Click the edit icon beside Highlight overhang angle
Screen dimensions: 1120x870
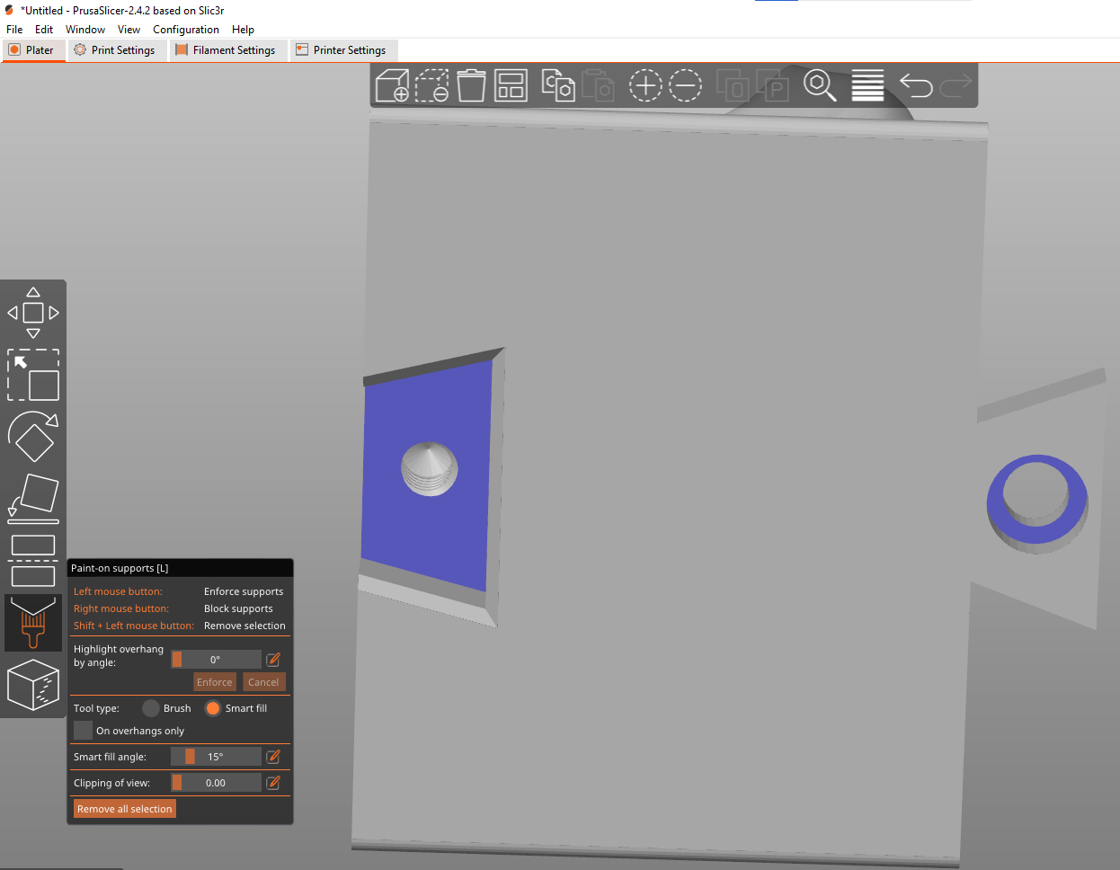click(273, 660)
